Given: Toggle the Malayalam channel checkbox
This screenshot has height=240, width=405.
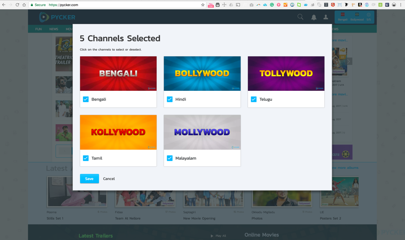Looking at the screenshot, I should tap(170, 158).
